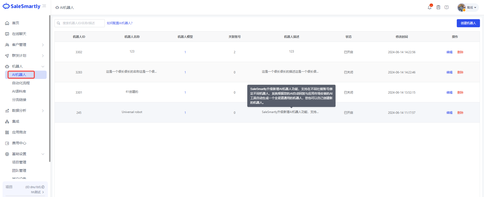Go to AI语料库 page

click(x=19, y=91)
